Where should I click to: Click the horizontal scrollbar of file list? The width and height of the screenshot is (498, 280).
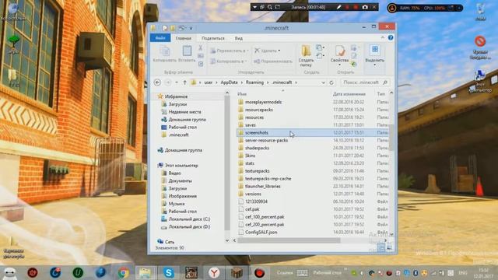pyautogui.click(x=289, y=240)
